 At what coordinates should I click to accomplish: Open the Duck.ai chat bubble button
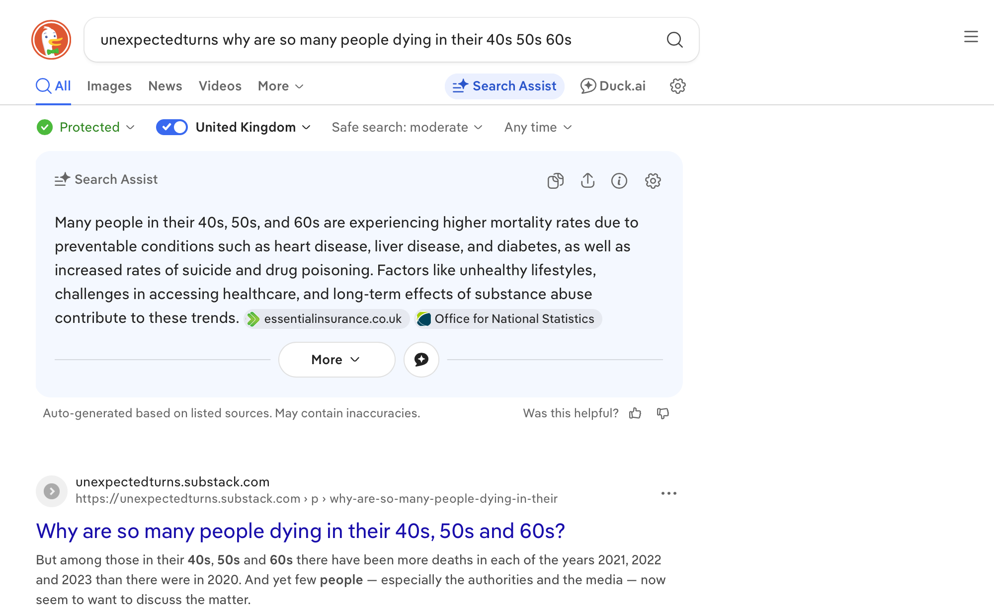[421, 360]
